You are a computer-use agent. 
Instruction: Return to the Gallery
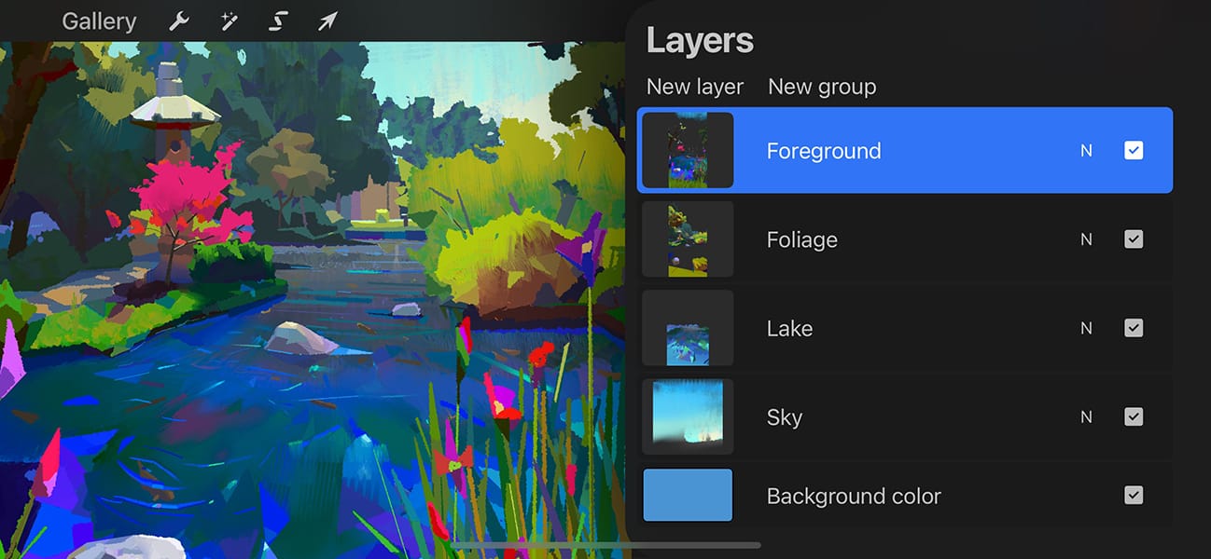click(x=99, y=21)
